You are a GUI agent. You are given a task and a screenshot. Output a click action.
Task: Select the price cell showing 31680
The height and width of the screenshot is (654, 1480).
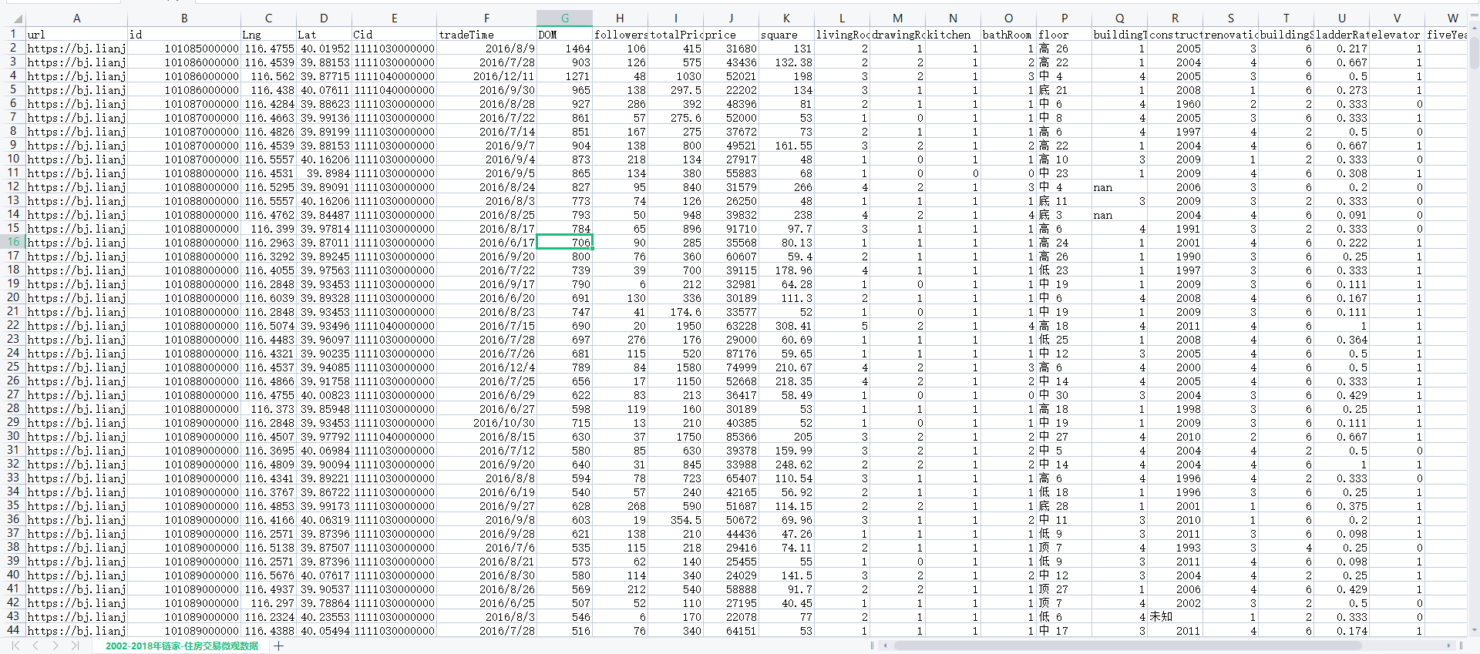[x=732, y=48]
